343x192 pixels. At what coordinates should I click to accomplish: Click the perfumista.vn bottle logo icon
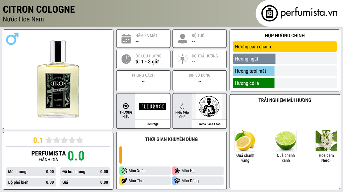tap(269, 13)
